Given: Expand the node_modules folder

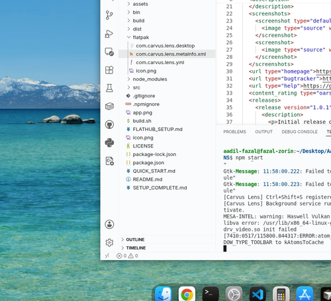Looking at the screenshot, I should coord(167,79).
